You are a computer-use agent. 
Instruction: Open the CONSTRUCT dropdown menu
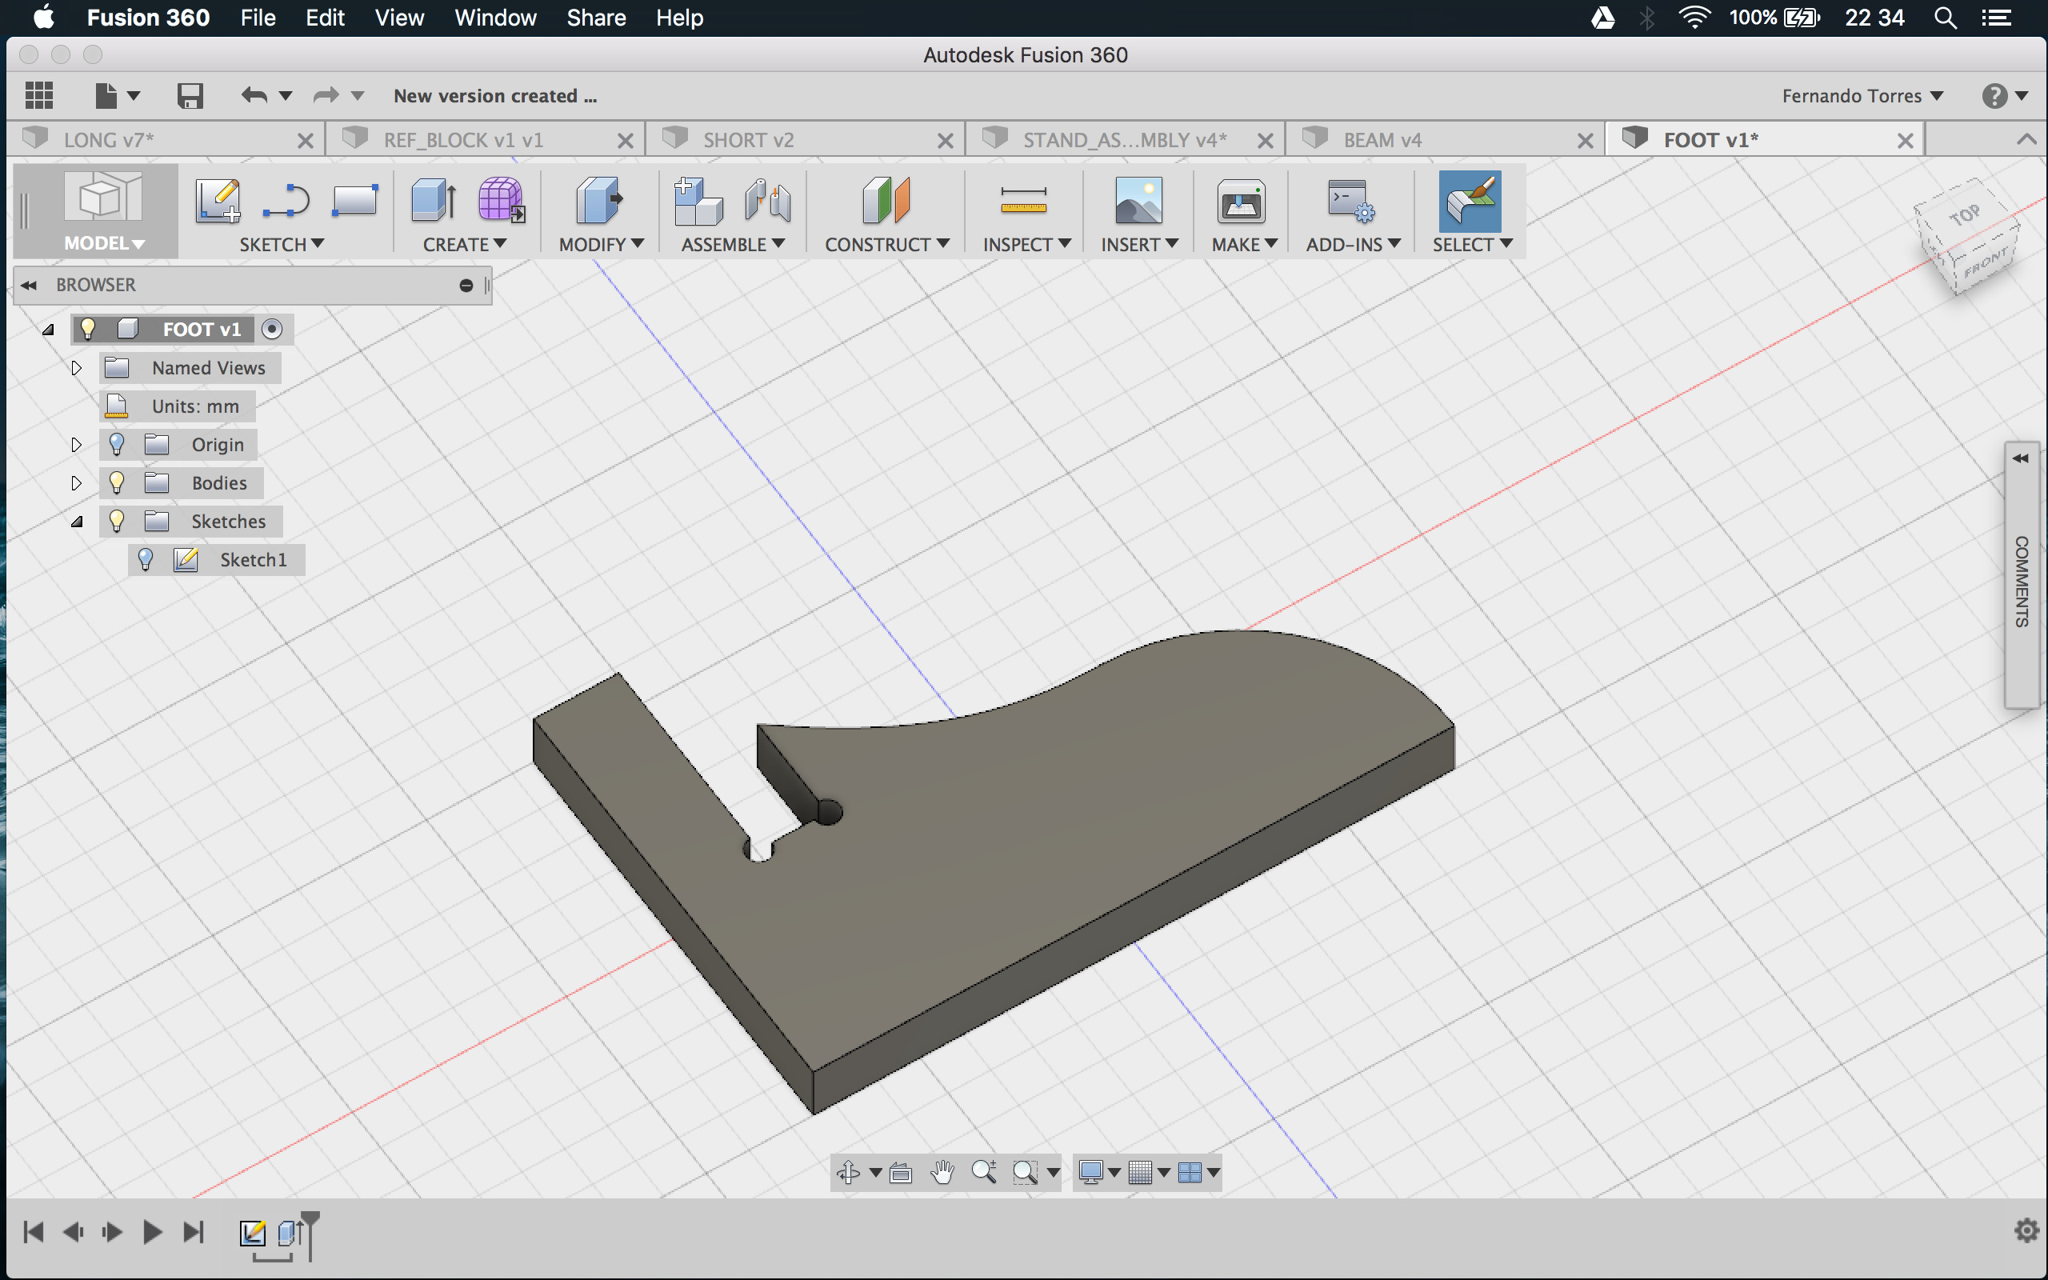click(887, 244)
